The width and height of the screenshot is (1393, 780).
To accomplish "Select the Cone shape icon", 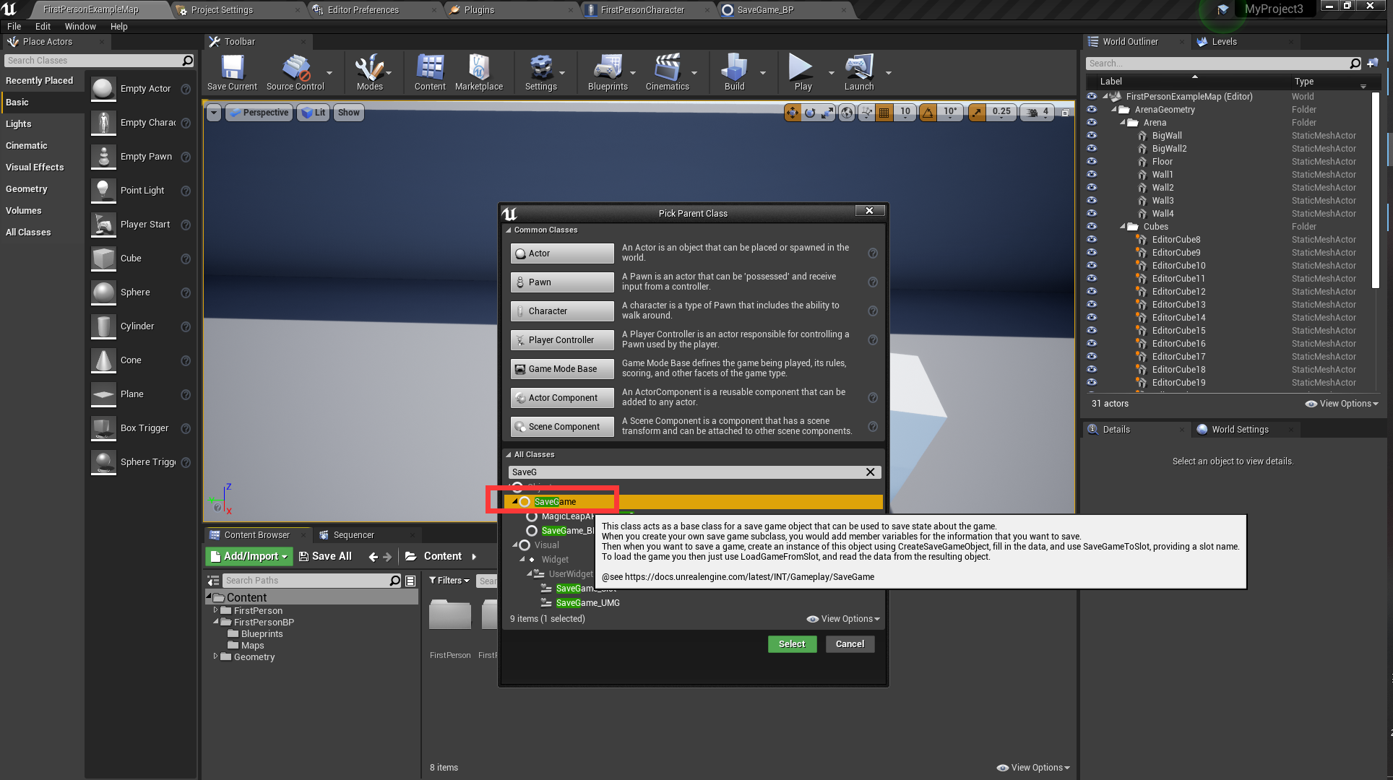I will (x=103, y=360).
